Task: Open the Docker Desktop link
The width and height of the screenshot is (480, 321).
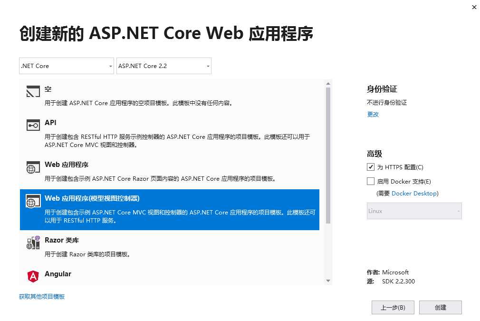Action: pos(414,193)
